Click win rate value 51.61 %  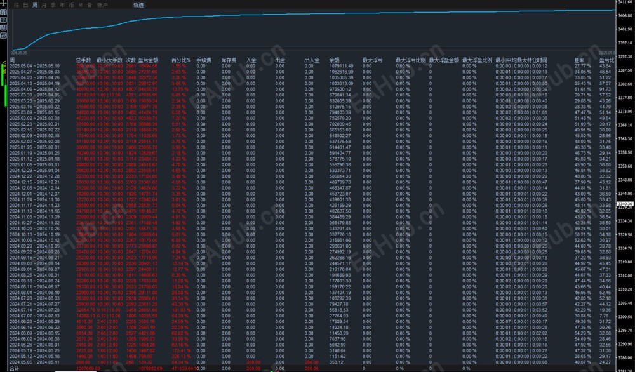point(583,89)
